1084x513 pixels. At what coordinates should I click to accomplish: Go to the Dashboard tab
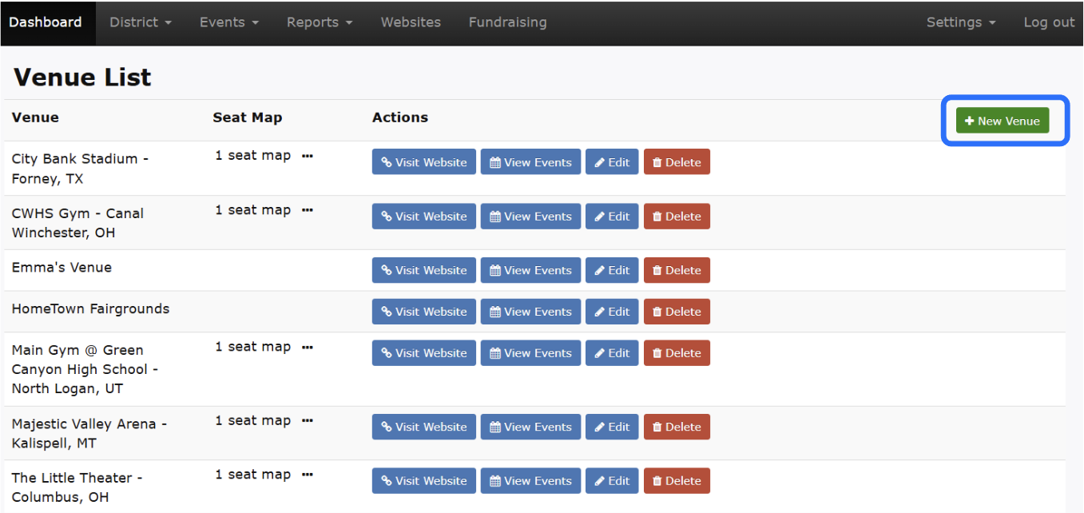[46, 22]
